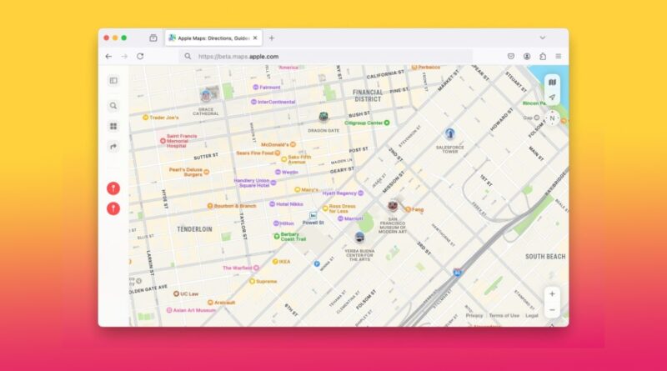Open the browser extensions puzzle icon

point(543,56)
